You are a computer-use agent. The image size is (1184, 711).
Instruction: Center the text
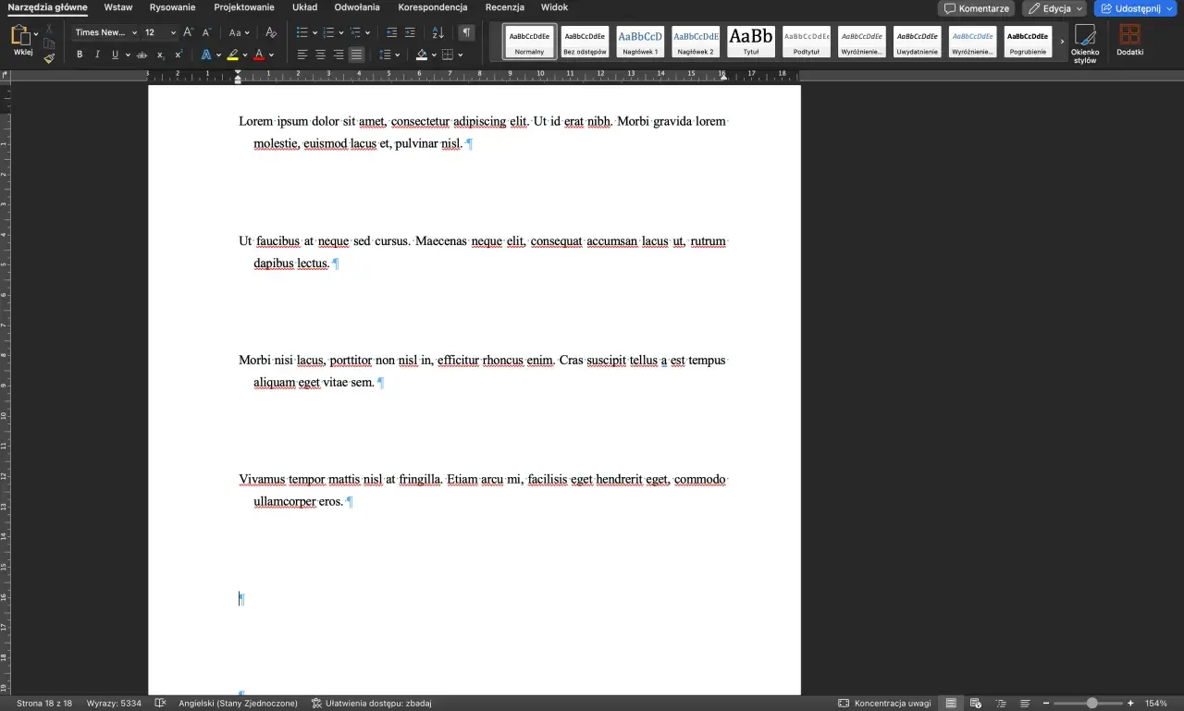pos(320,55)
